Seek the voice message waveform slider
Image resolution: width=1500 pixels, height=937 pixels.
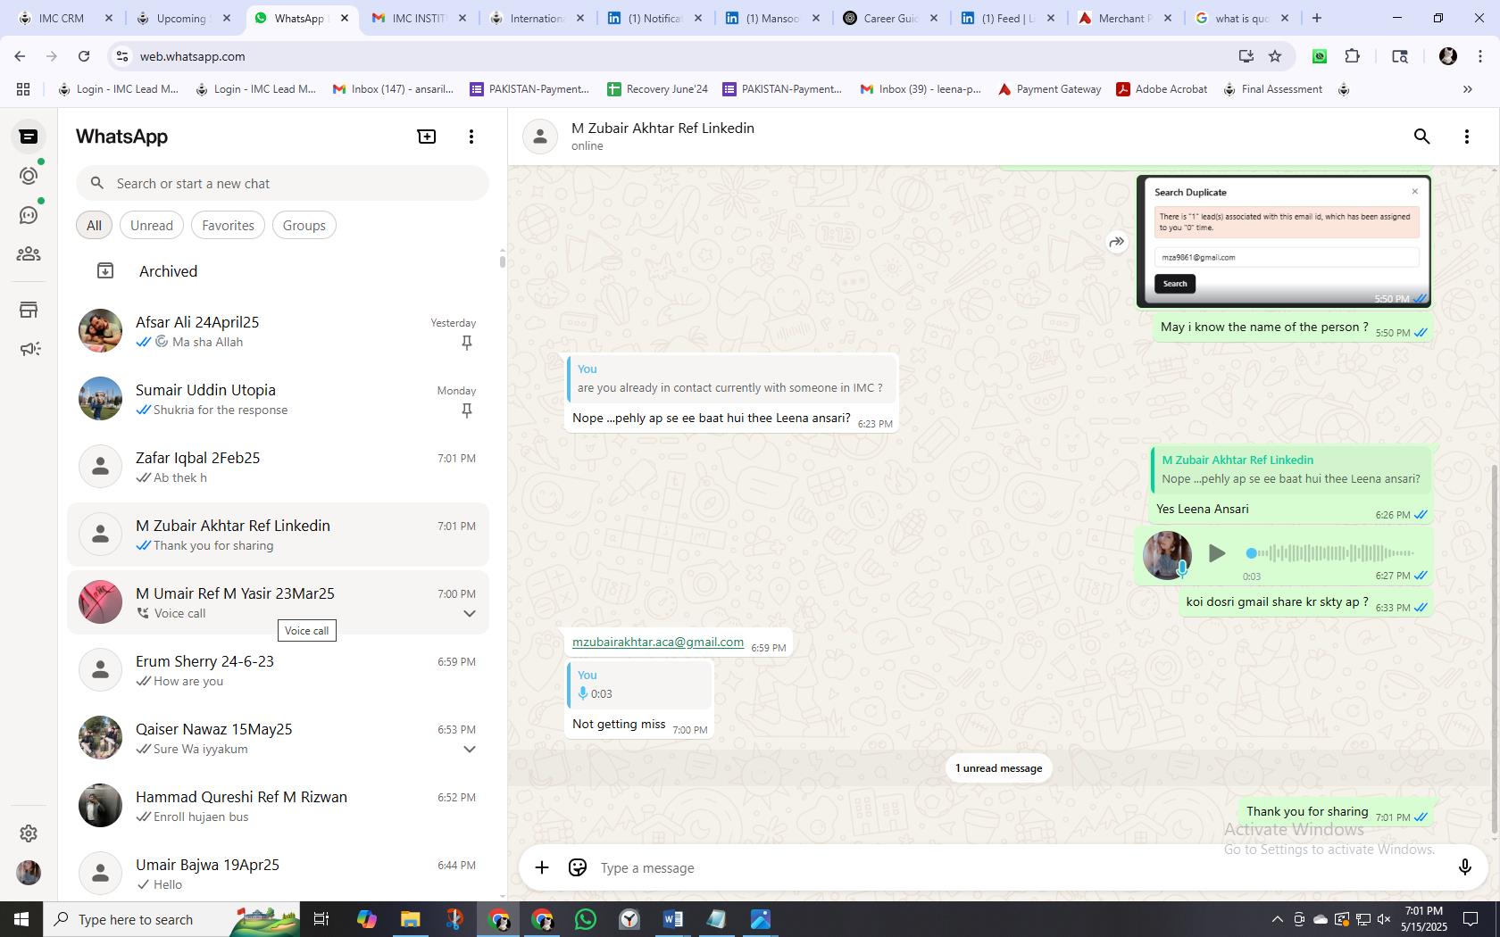pos(1330,553)
